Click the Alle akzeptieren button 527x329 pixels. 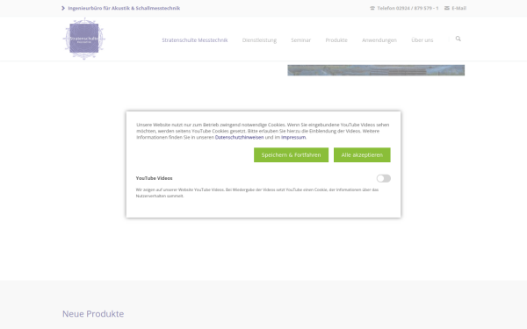coord(362,154)
